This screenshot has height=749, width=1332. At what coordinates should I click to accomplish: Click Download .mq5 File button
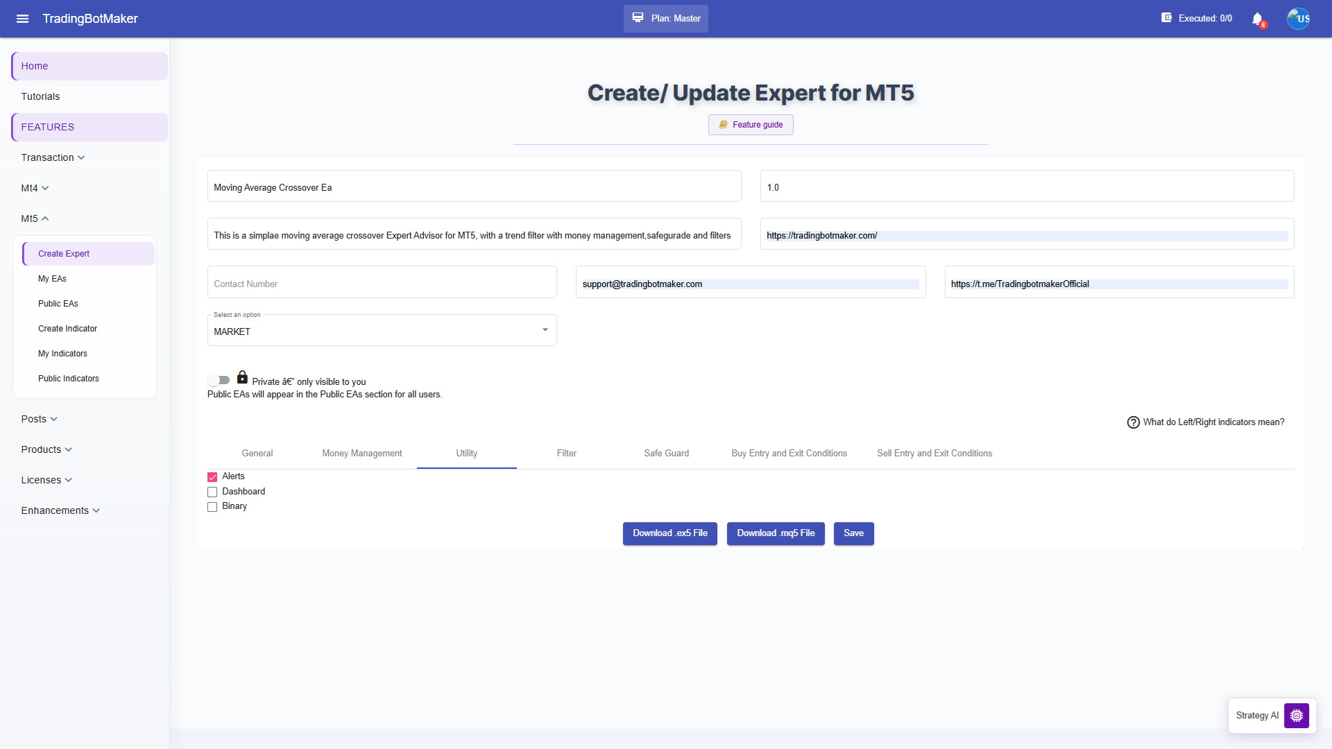(x=776, y=533)
